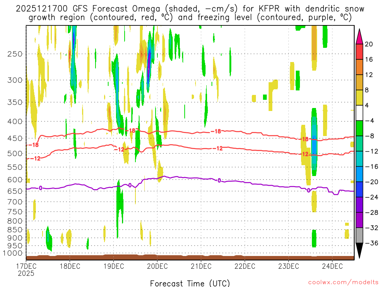The image size is (382, 287).
Task: Click the colorbar value -20 label
Action: pyautogui.click(x=372, y=182)
